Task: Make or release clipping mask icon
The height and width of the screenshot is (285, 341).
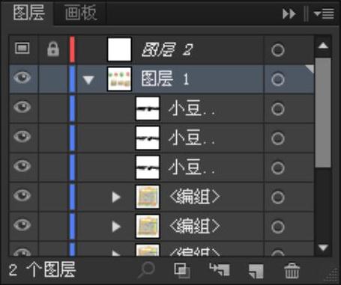Action: coord(181,270)
